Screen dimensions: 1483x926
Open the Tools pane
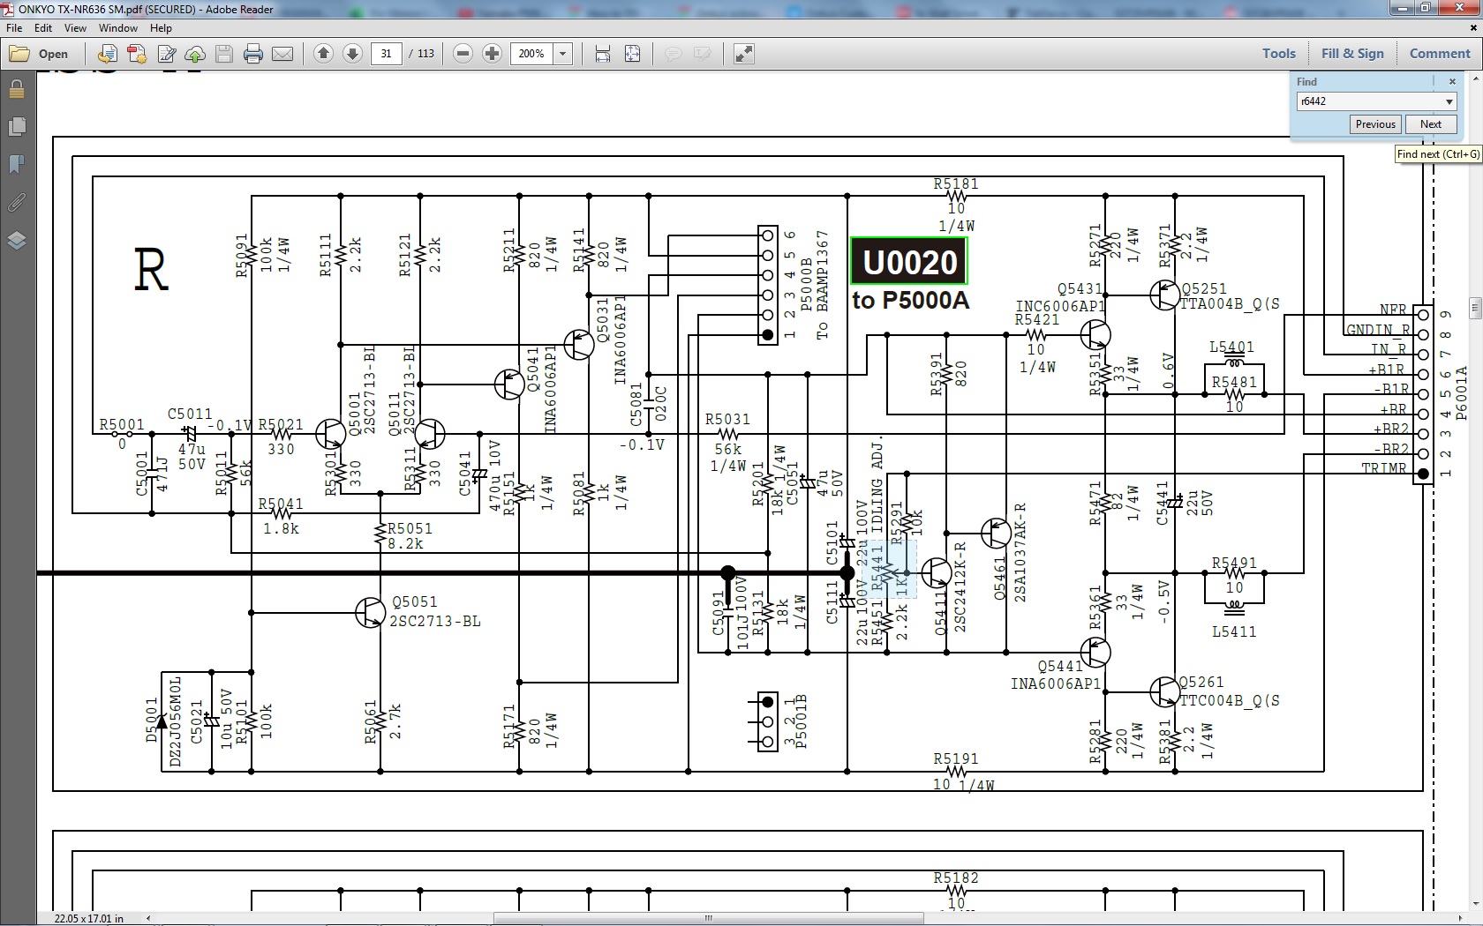[1278, 54]
